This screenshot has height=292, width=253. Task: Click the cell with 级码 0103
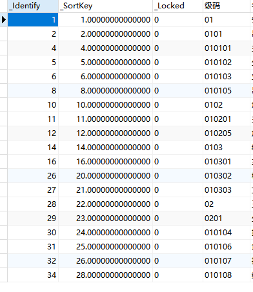[x=227, y=148]
